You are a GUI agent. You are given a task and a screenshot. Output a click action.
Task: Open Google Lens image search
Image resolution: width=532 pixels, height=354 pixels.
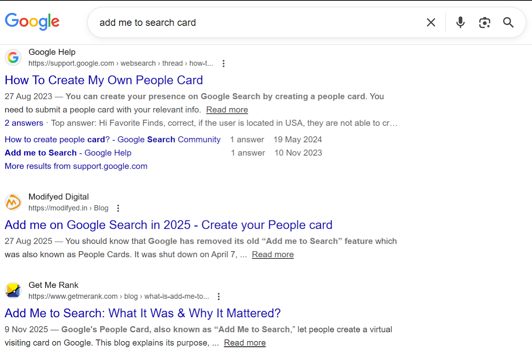tap(485, 23)
